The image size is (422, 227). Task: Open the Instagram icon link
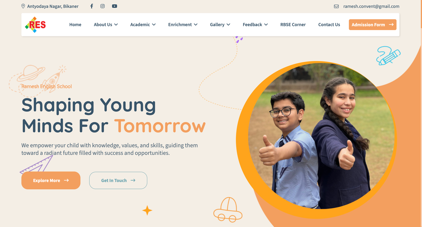[x=103, y=6]
